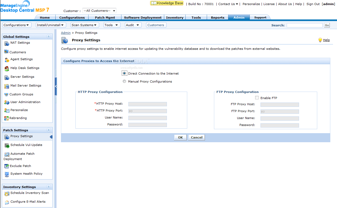Click the Proxy Settings sidebar icon

7,137
